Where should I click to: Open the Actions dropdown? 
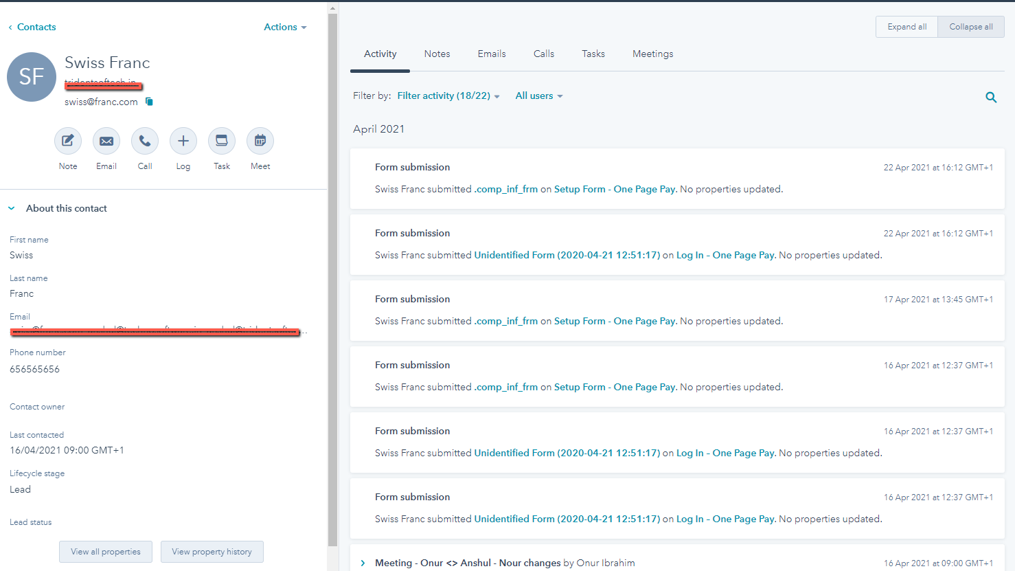285,27
